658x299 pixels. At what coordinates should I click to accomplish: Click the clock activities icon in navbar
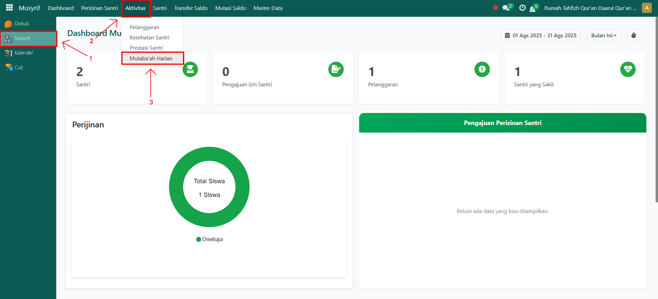[522, 8]
